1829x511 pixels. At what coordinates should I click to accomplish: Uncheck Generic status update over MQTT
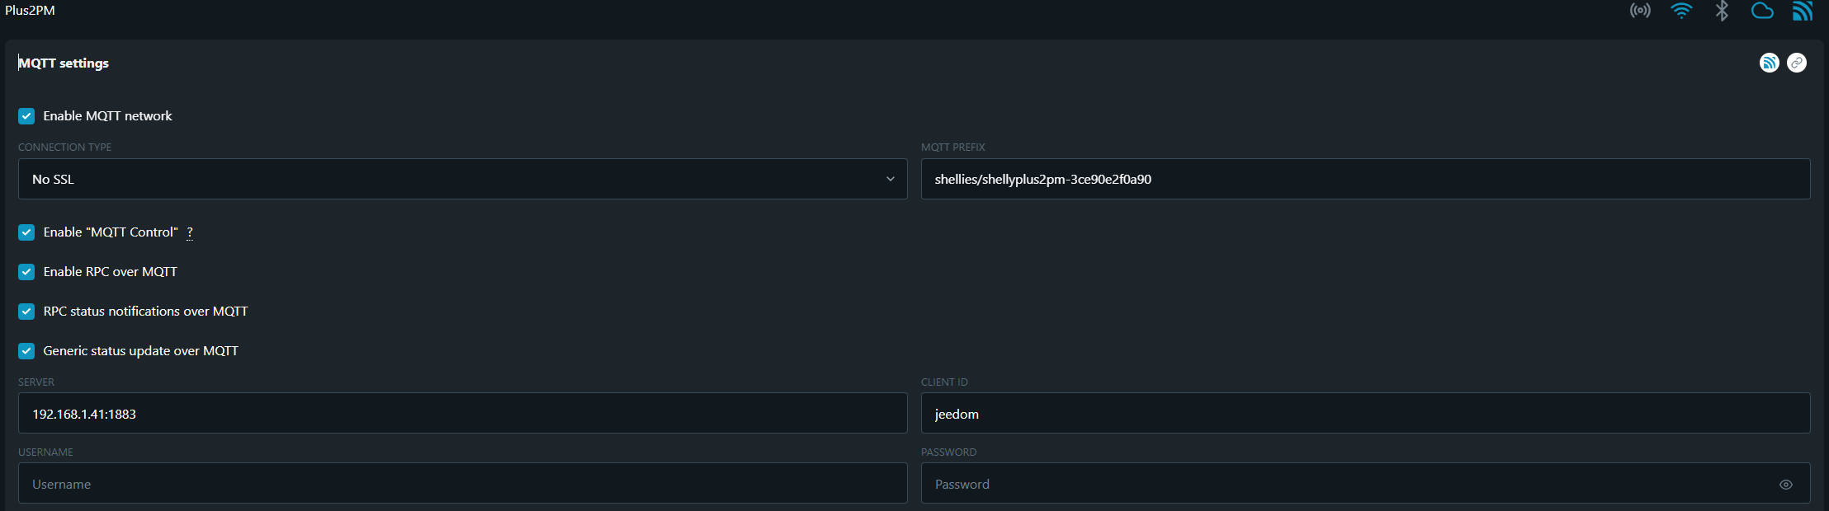coord(26,351)
